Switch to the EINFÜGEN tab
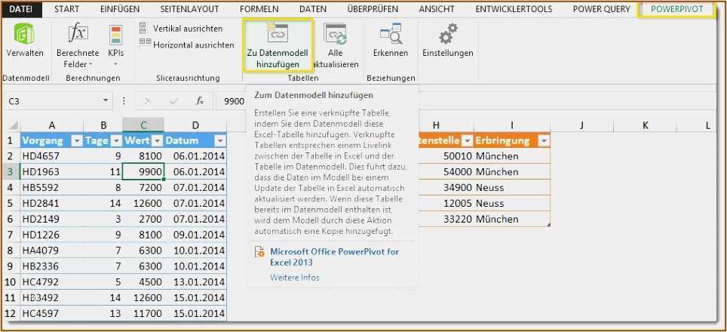The image size is (727, 332). point(120,9)
